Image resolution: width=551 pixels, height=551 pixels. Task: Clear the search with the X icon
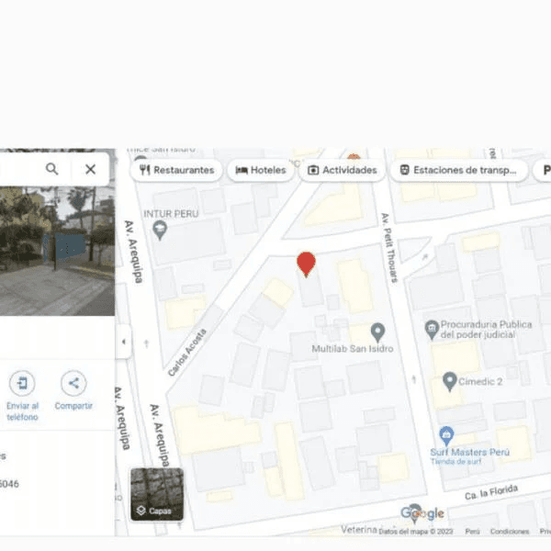click(91, 169)
